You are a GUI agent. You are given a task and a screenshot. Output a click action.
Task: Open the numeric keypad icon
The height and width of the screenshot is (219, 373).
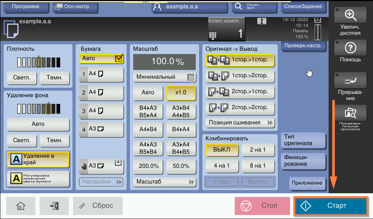tap(213, 36)
